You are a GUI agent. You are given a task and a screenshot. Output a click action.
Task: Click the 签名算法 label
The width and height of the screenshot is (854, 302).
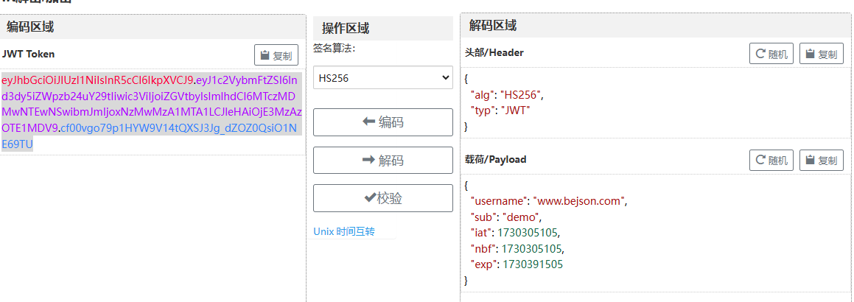335,49
